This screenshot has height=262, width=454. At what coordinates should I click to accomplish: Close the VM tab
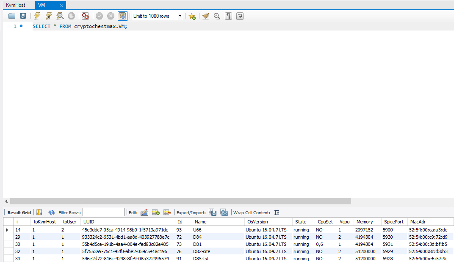coord(61,6)
